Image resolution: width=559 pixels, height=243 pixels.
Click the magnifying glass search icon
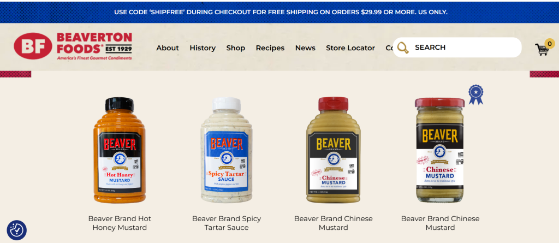[x=403, y=48]
